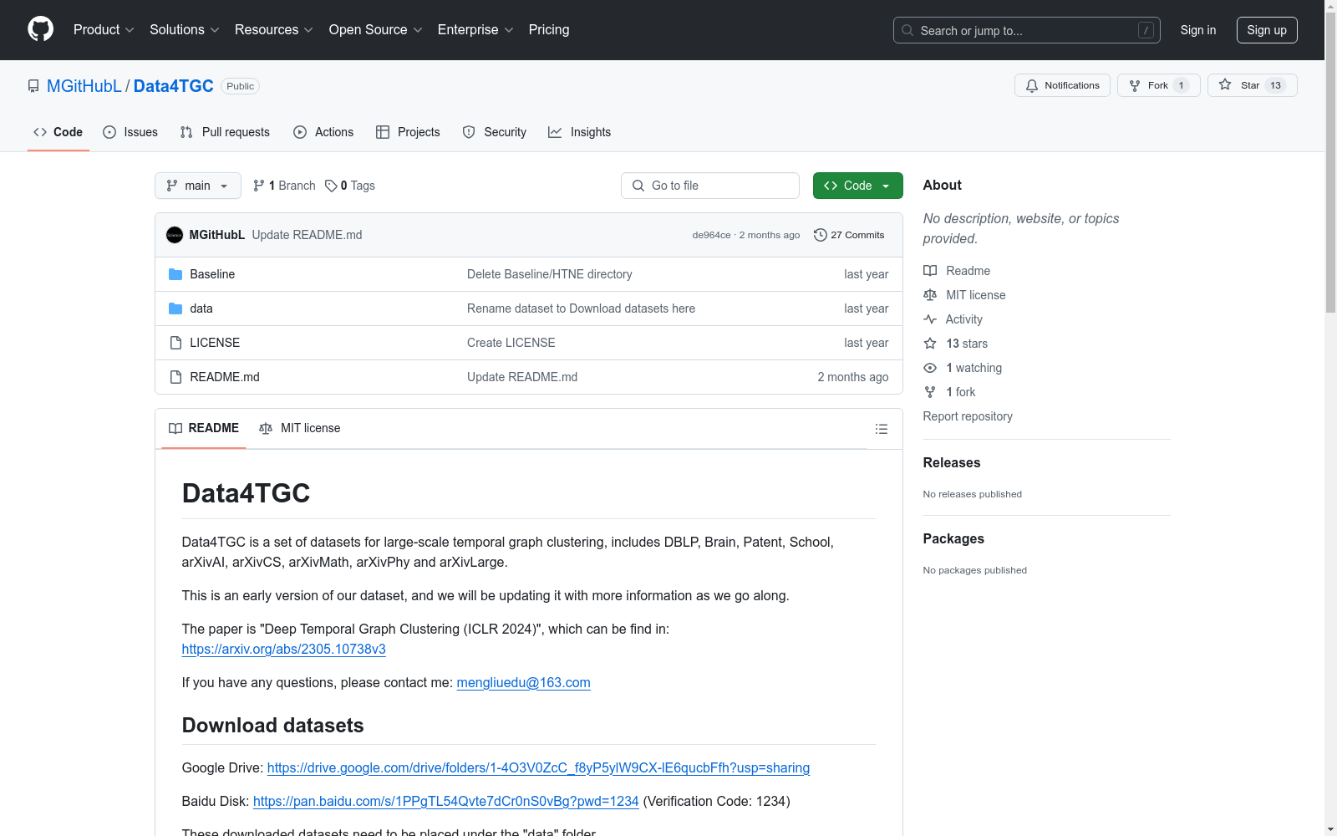Select the README tab in file viewer
This screenshot has width=1337, height=836.
tap(204, 428)
